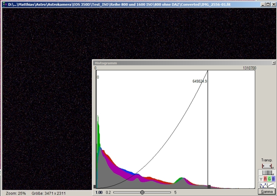277x196 pixels.
Task: Toggle the green G channel
Action: [269, 179]
